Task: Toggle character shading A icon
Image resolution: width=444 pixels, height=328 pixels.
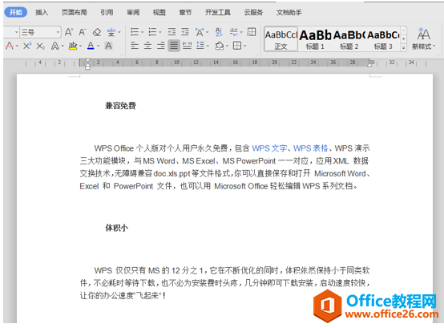Action: [108, 46]
